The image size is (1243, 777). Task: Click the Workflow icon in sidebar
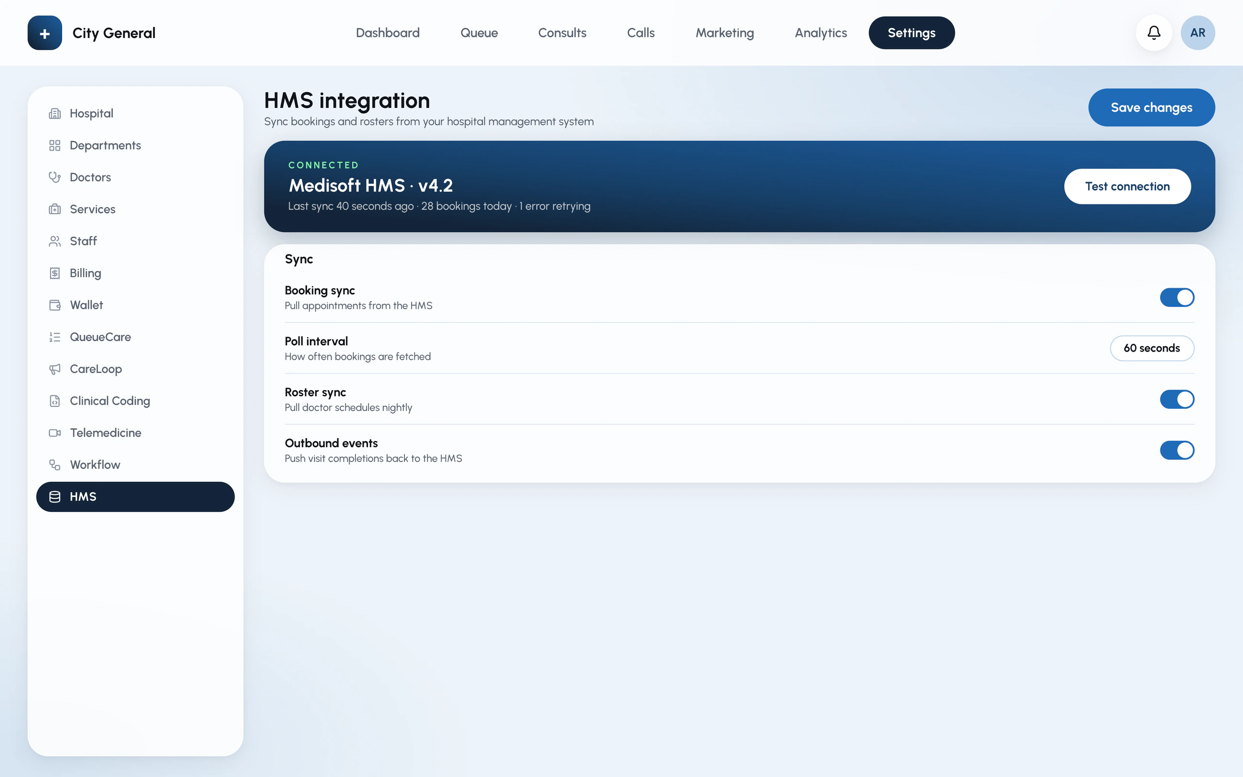pos(55,465)
